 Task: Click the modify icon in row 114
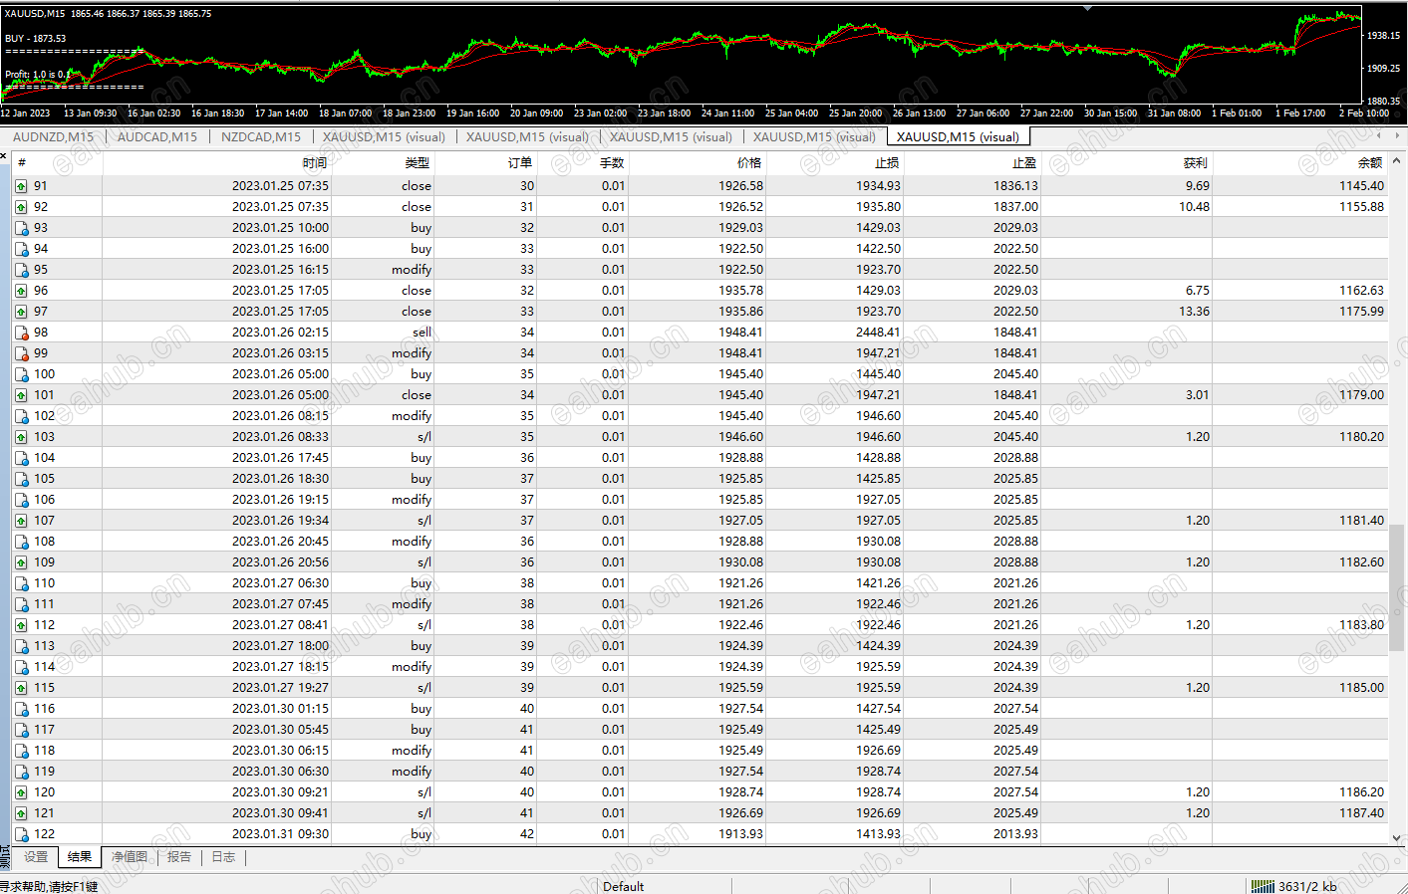[21, 667]
